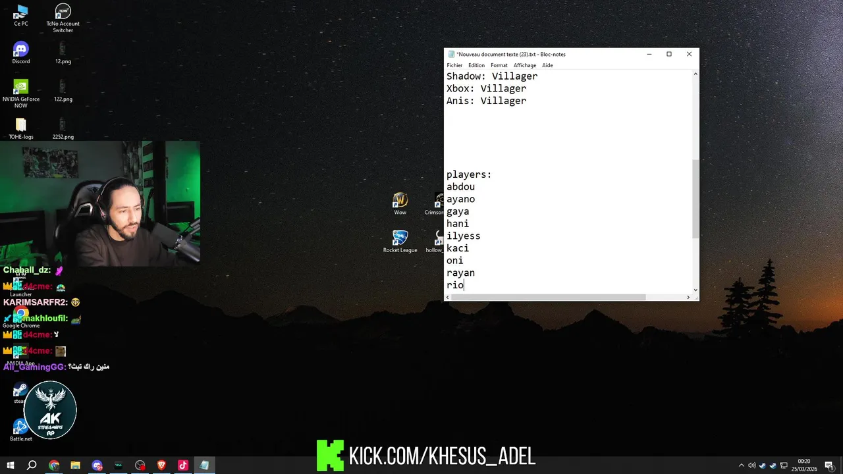Select the 122.png desktop file
Image resolution: width=843 pixels, height=474 pixels.
63,91
